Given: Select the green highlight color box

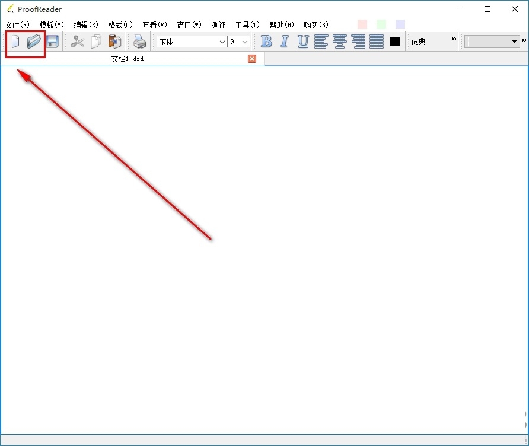Looking at the screenshot, I should point(381,24).
